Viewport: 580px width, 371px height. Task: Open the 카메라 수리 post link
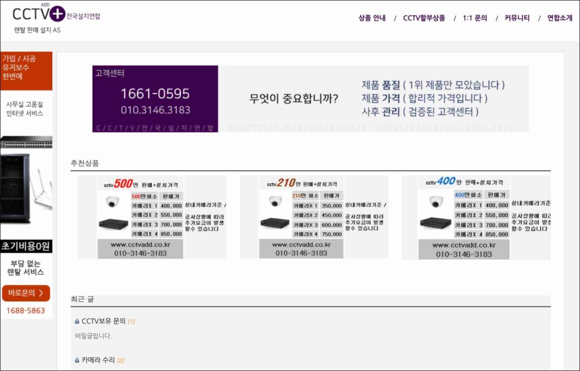pyautogui.click(x=98, y=360)
